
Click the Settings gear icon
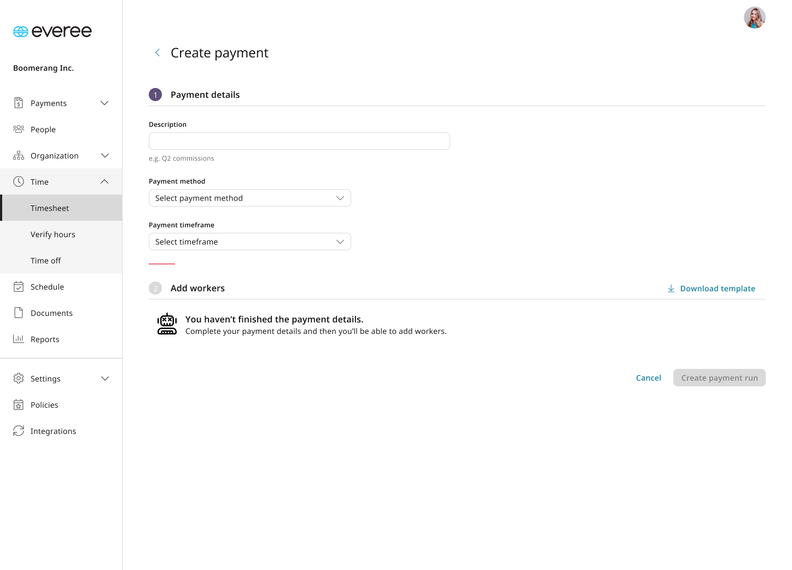[19, 378]
